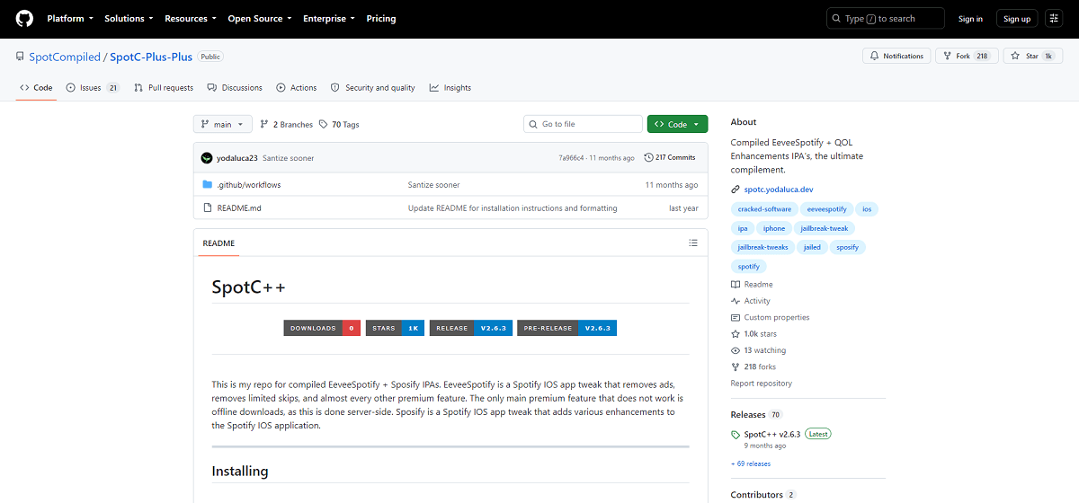The height and width of the screenshot is (503, 1079).
Task: Open the Insights tab
Action: pos(450,87)
